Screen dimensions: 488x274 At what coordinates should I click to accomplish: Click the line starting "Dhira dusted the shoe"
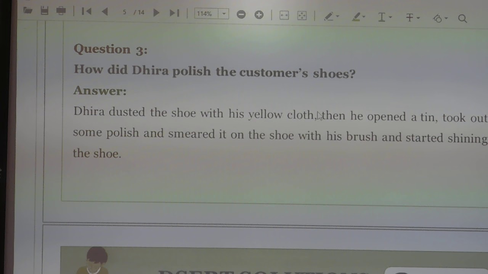tap(281, 115)
